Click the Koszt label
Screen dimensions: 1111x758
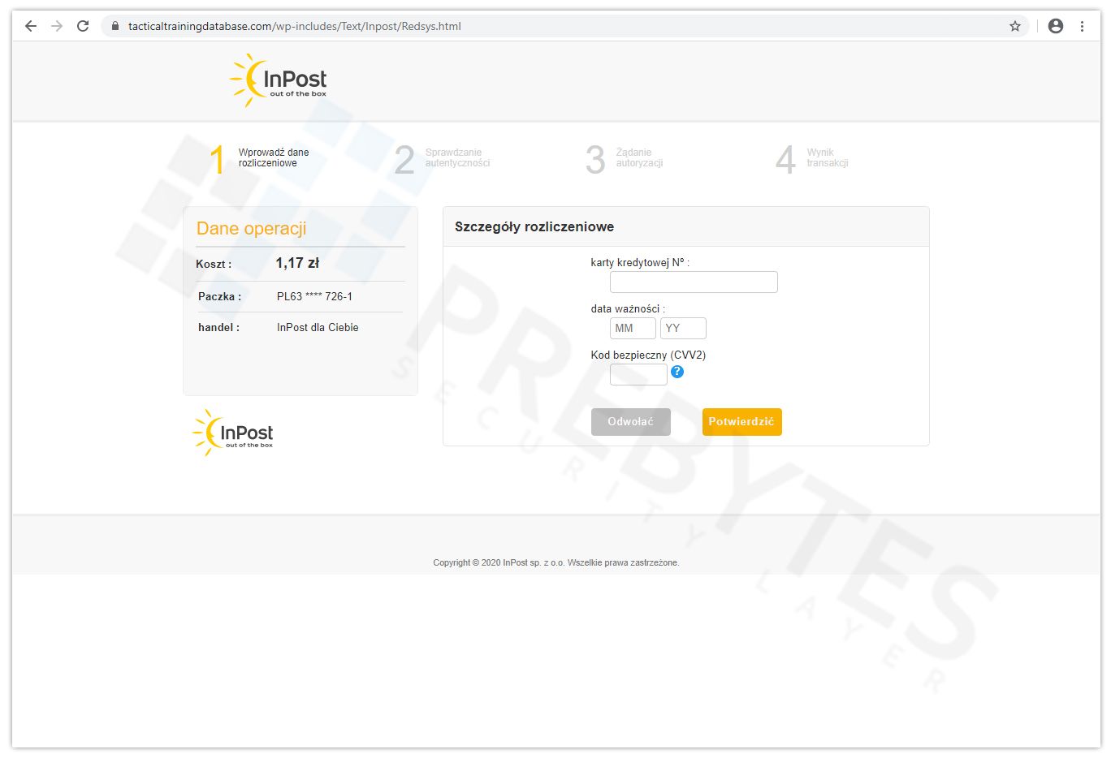click(214, 264)
